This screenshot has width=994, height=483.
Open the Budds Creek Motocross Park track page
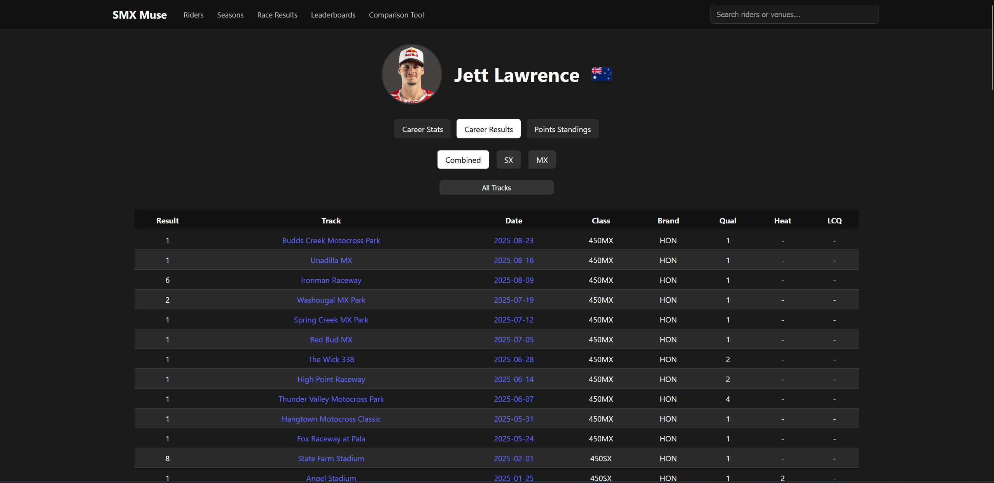[331, 240]
